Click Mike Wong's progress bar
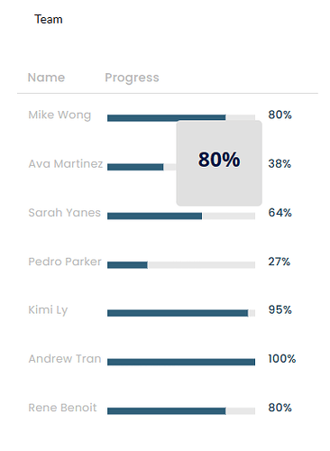330x451 pixels. [x=181, y=118]
